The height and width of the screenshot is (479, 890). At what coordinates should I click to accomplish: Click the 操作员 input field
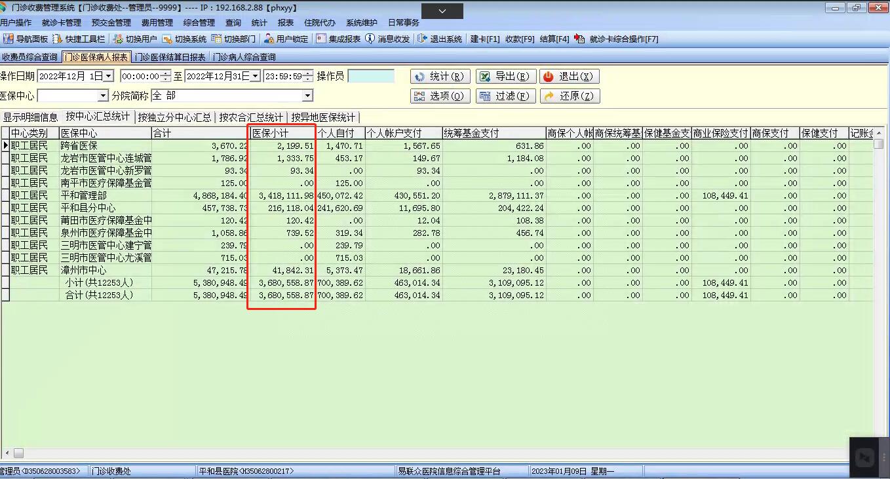(371, 77)
